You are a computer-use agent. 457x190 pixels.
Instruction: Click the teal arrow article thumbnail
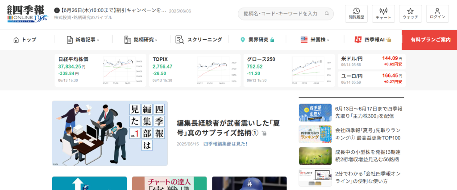(89, 183)
